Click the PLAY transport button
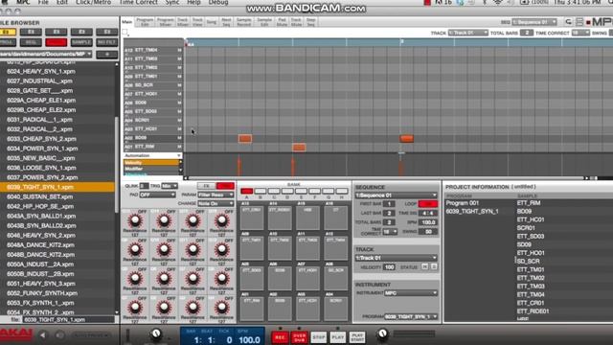 click(x=338, y=337)
